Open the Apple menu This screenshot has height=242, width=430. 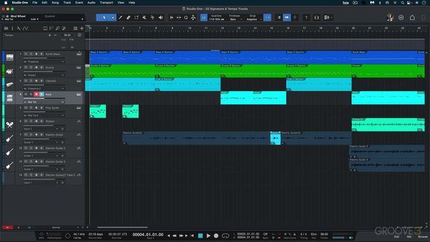[x=6, y=3]
